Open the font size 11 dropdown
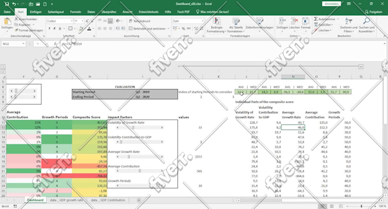Screen dimensions: 388x209 coord(82,21)
